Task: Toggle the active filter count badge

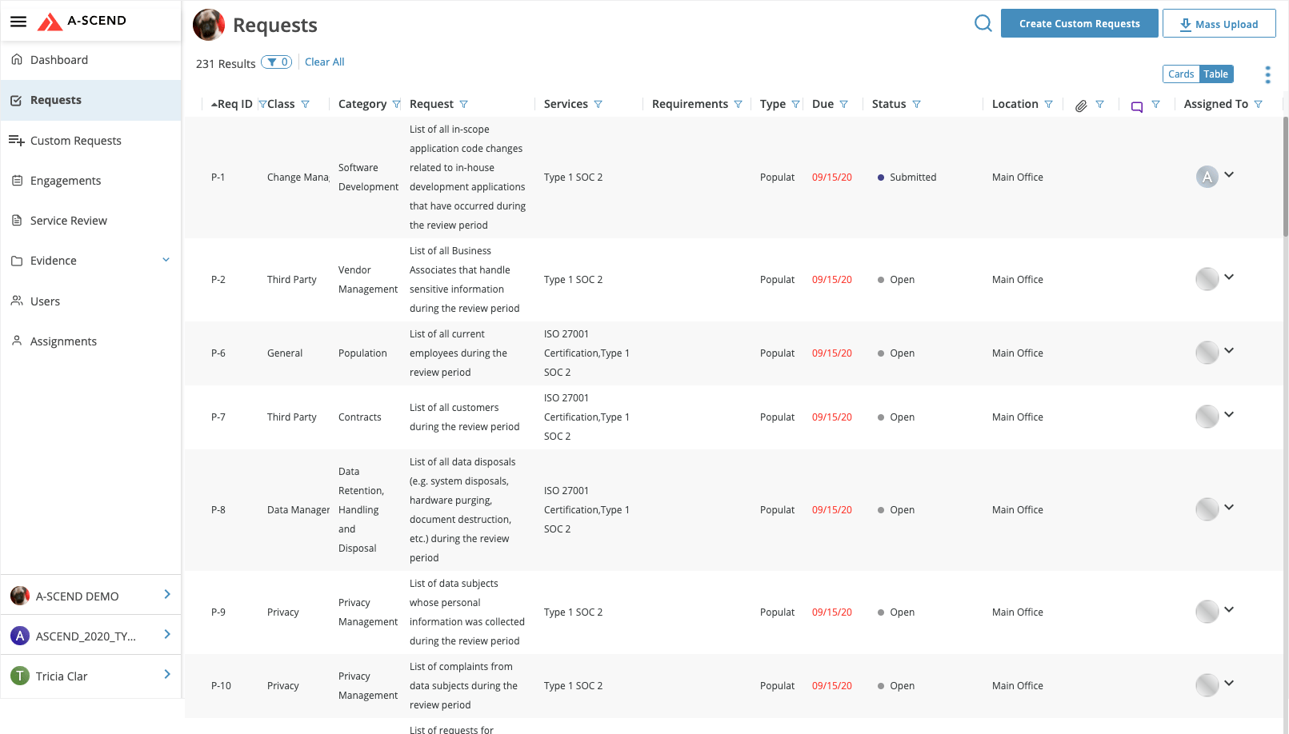Action: pos(277,62)
